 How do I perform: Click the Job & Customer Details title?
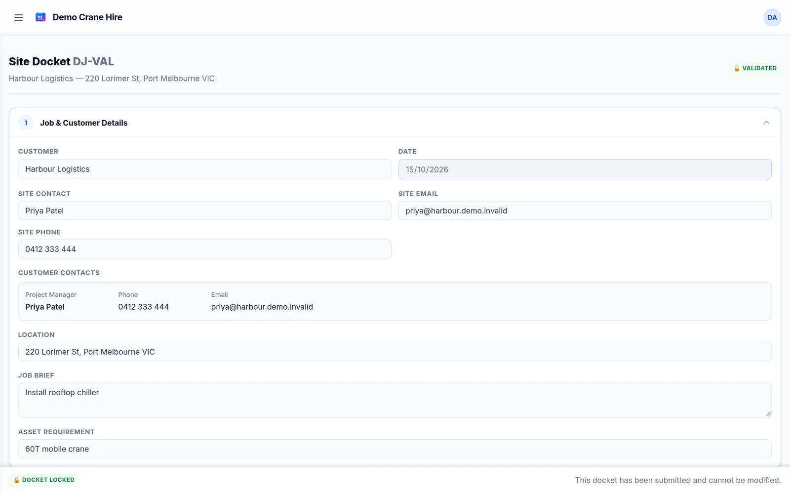83,123
